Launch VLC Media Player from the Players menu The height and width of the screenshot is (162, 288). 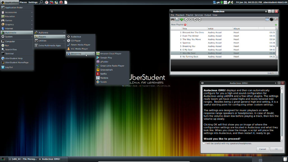pos(79,49)
